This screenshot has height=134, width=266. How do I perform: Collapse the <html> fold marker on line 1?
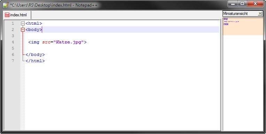coord(23,24)
